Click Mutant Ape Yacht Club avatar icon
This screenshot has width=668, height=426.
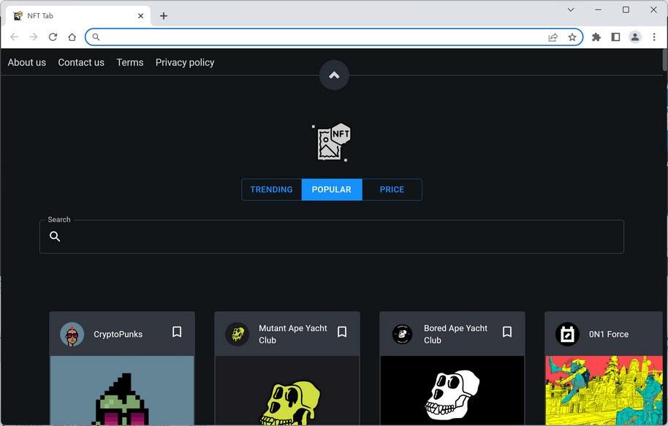tap(238, 335)
